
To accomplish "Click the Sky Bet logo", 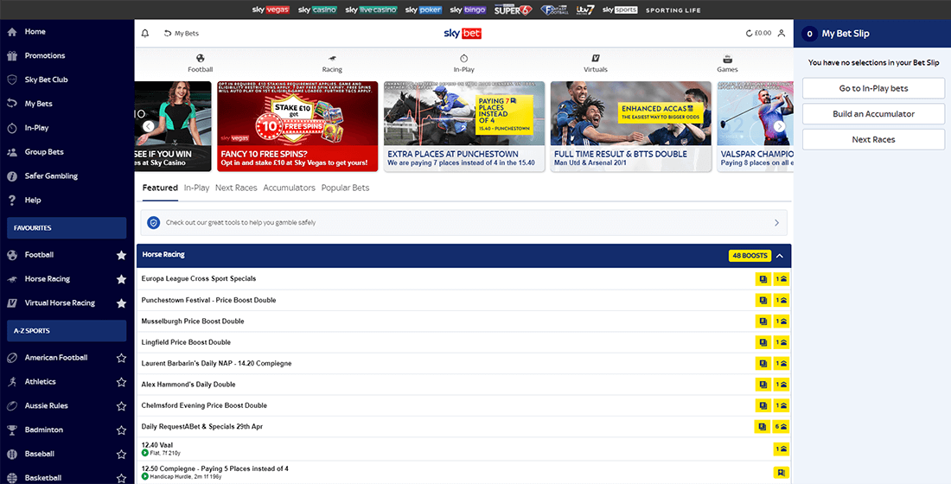I will click(463, 34).
